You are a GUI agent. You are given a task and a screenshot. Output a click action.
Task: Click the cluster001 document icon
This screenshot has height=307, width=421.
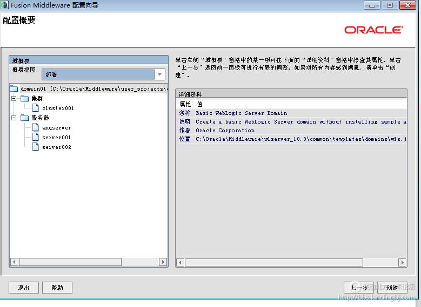click(36, 108)
